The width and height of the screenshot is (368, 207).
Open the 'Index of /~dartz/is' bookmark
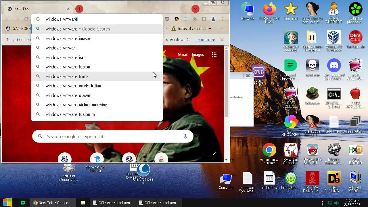pos(191,28)
